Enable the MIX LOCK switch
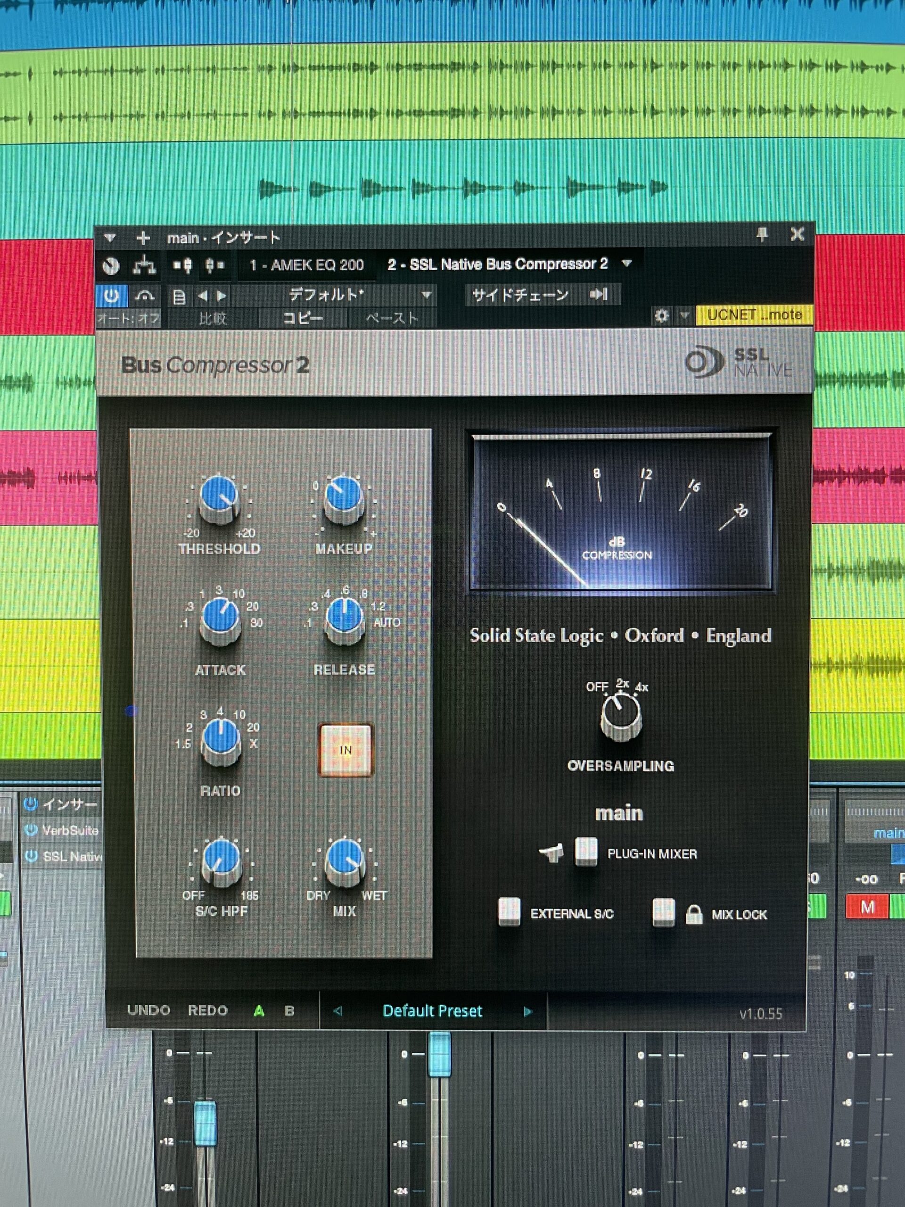 coord(663,913)
